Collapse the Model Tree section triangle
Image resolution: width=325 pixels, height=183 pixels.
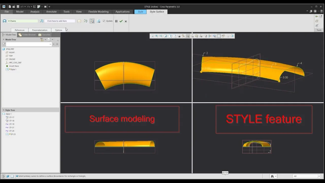[x=4, y=40]
